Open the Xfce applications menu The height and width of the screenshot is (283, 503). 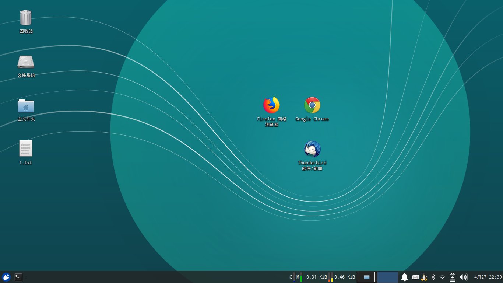[6, 277]
